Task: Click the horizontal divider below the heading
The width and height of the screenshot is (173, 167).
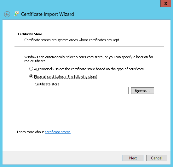Action: coord(89,46)
